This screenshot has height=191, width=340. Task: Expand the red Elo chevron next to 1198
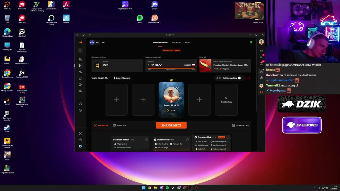pos(164,65)
